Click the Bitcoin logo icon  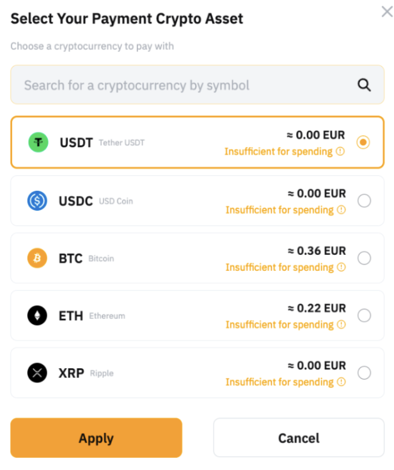coord(38,258)
